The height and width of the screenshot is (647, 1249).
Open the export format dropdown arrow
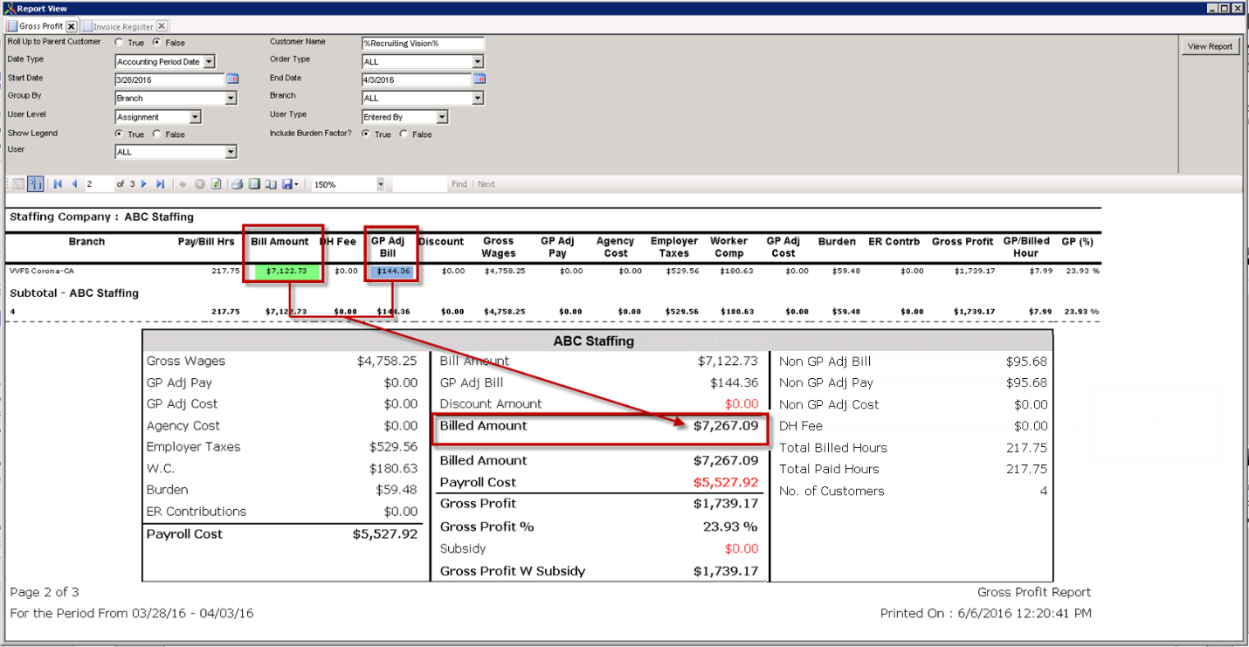(297, 184)
